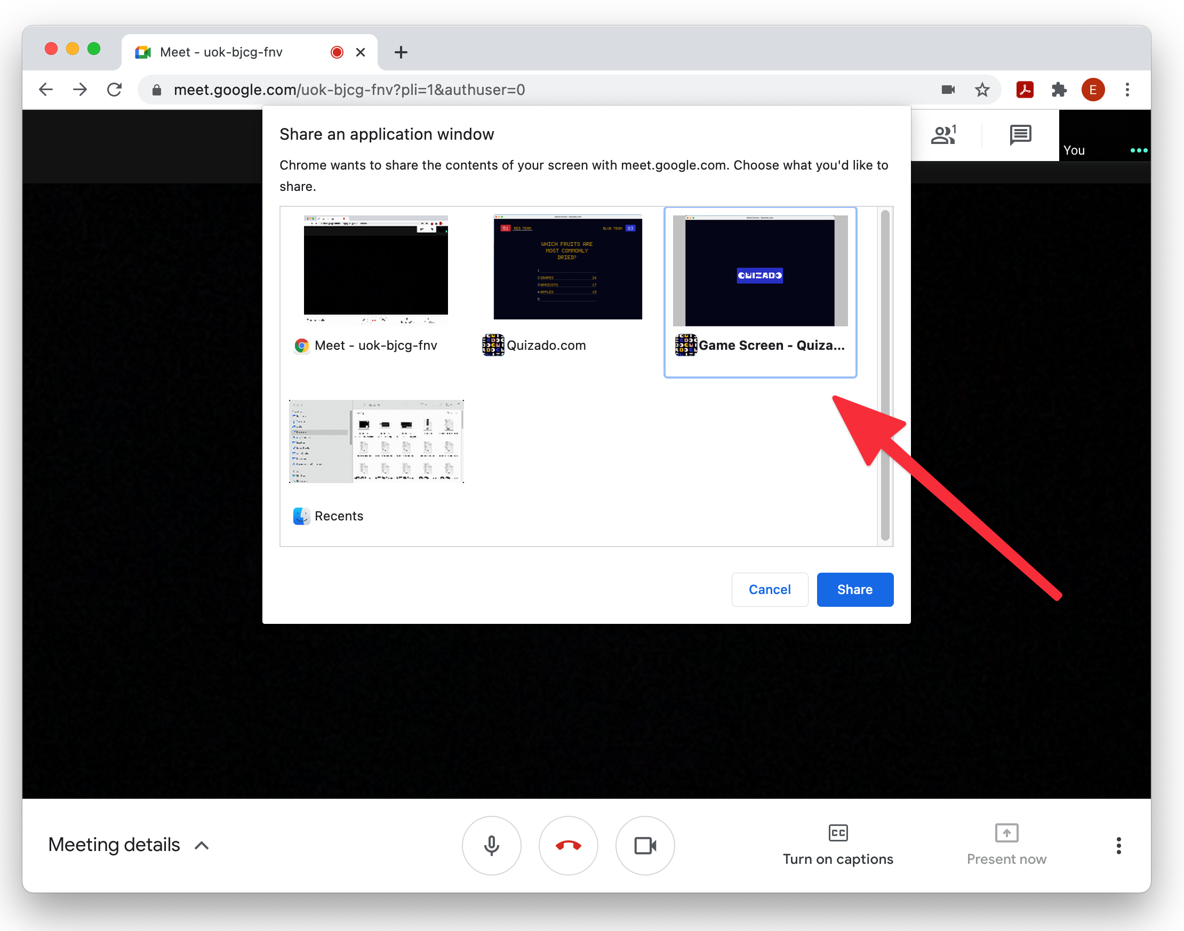This screenshot has width=1184, height=931.
Task: Click the Present now icon
Action: pos(1006,833)
